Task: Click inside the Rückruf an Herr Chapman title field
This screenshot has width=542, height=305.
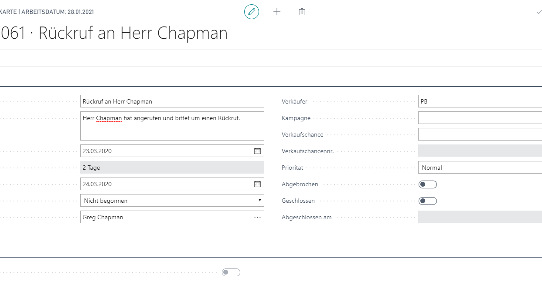Action: pyautogui.click(x=172, y=101)
